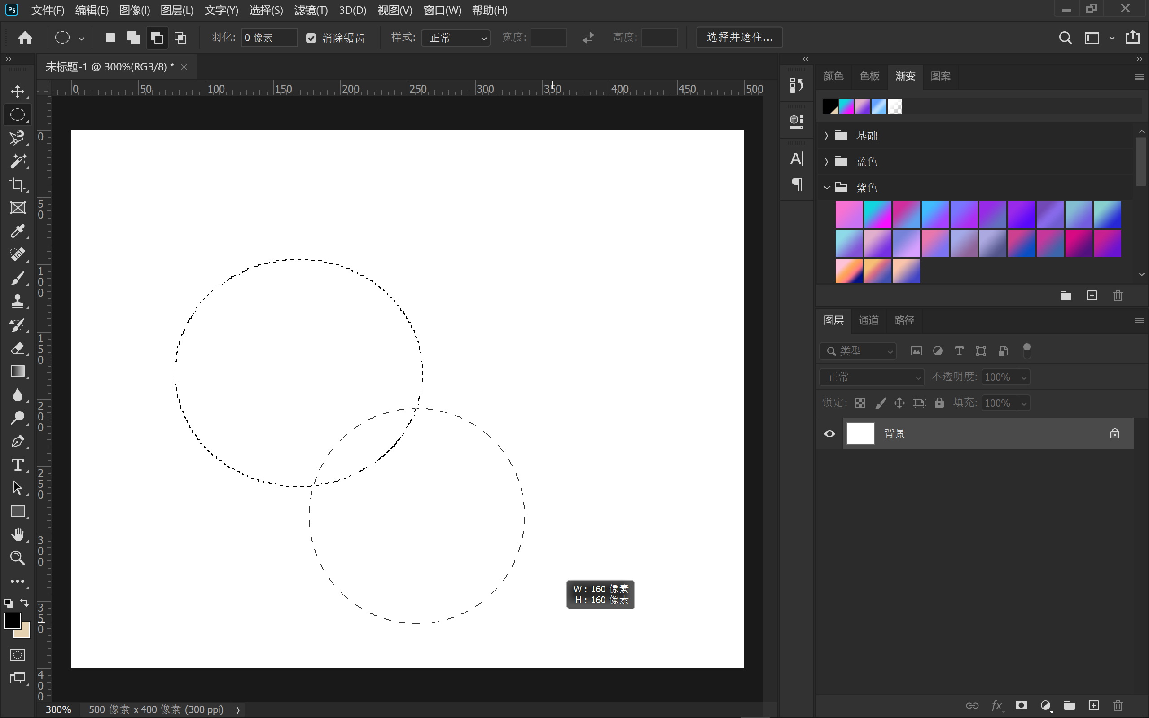
Task: Open the layer blend mode dropdown
Action: pos(872,377)
